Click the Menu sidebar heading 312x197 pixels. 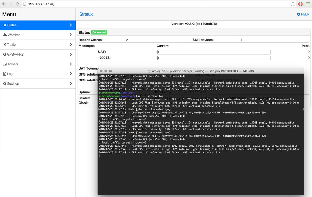click(x=9, y=14)
